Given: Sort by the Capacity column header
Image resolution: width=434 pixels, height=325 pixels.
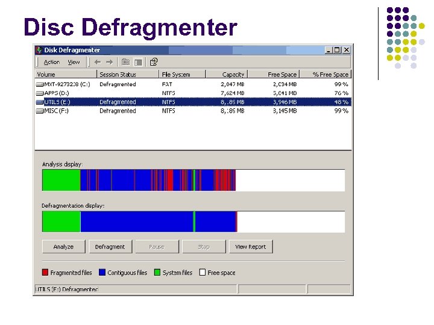Looking at the screenshot, I should point(227,75).
